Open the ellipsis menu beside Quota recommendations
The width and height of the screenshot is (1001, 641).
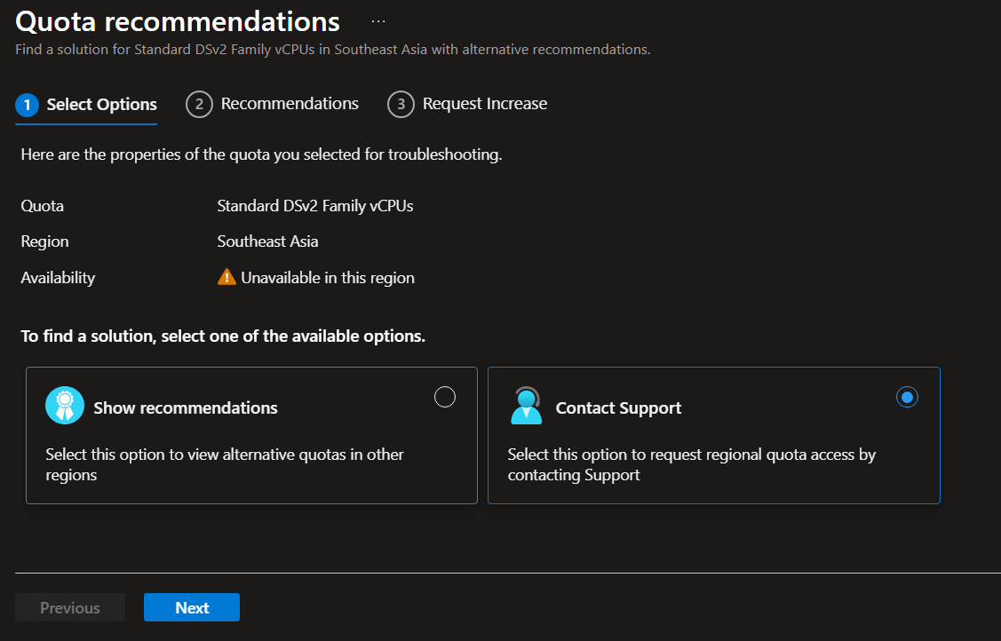[378, 21]
